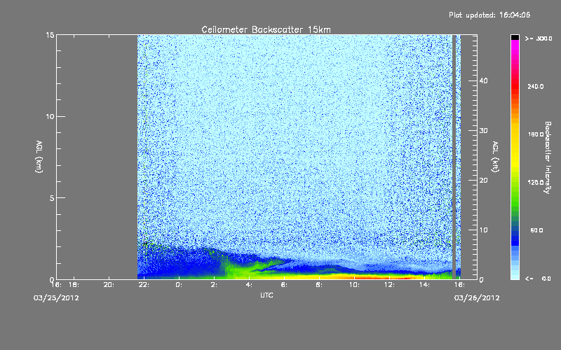Click the '2:' time tick label
Screen dimensions: 561x350
point(214,285)
